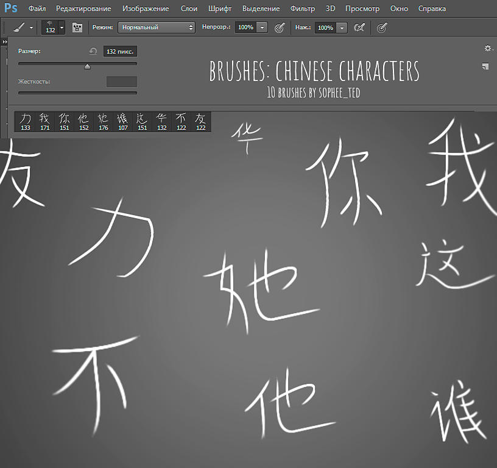The image size is (497, 468).
Task: Click the Размер size field 132 пикс.
Action: 120,51
